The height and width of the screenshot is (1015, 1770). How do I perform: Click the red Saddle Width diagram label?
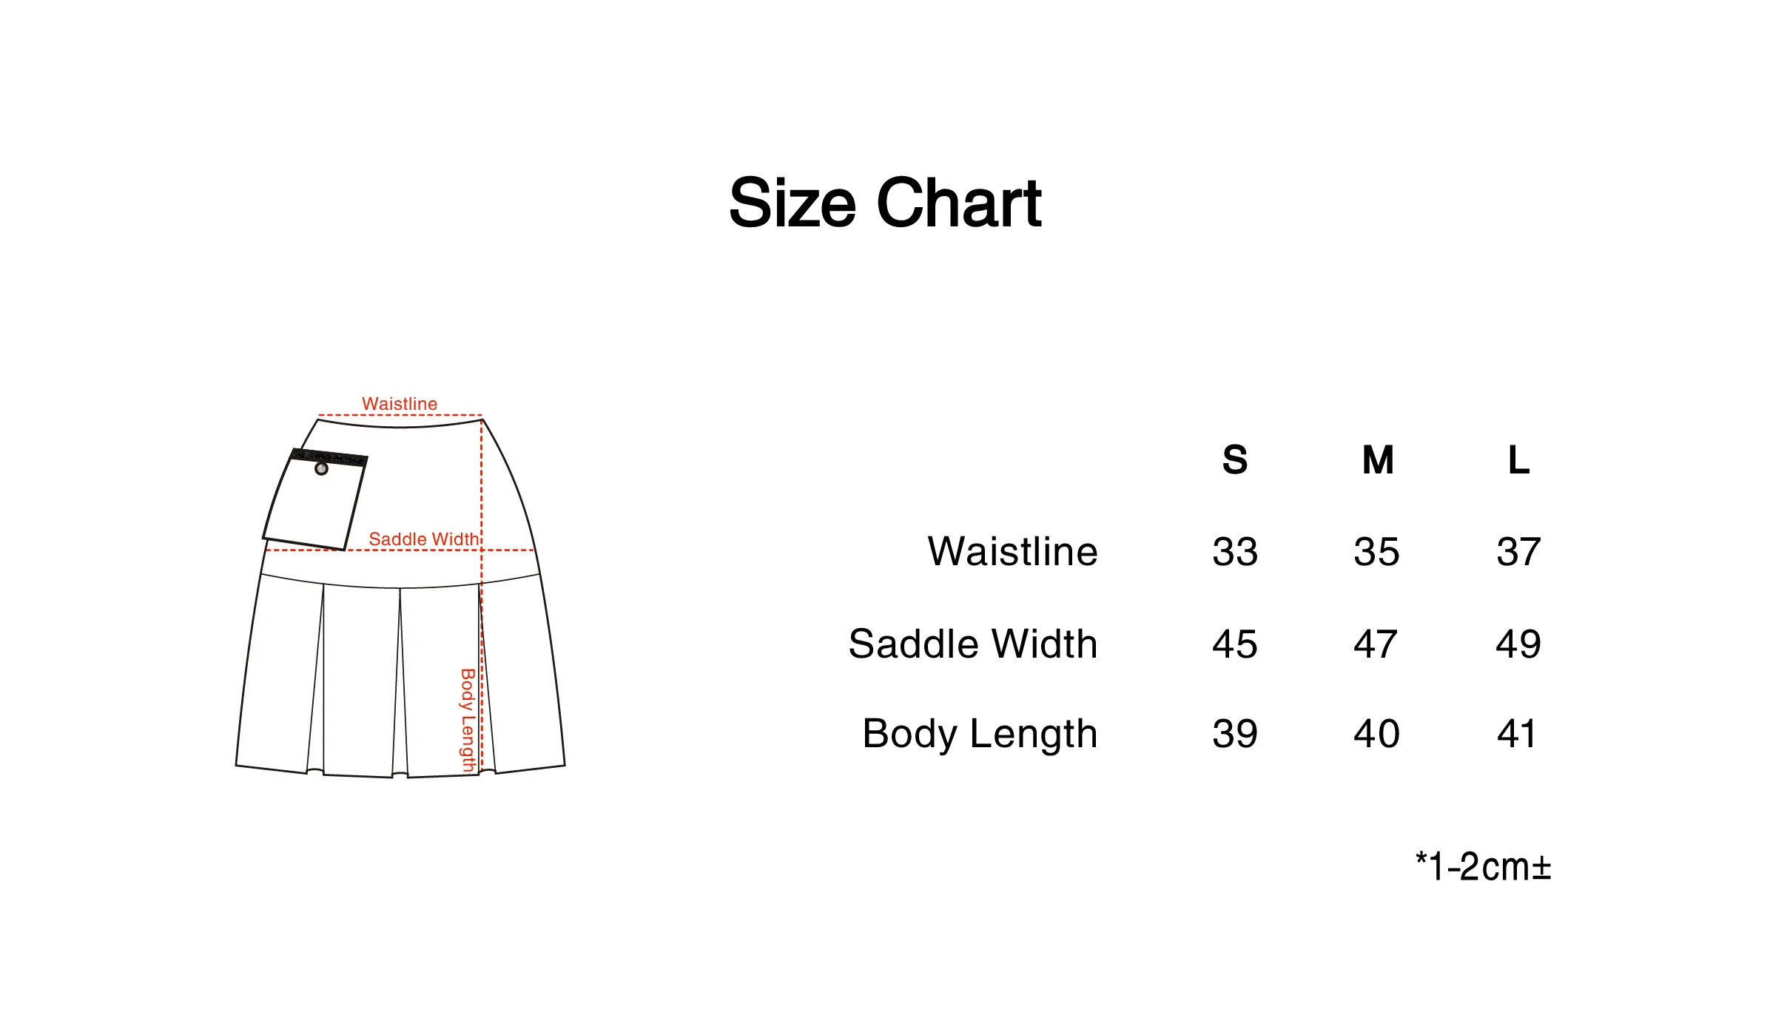click(x=424, y=539)
